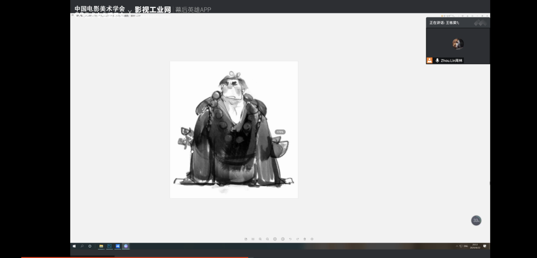
Task: Click the 影视工业网 logo text in header
Action: click(153, 9)
